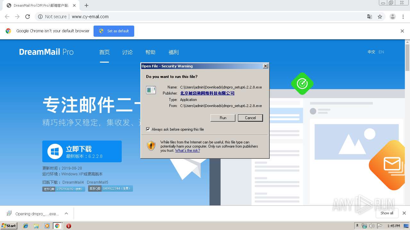Dismiss the default browser infobar

coord(402,31)
